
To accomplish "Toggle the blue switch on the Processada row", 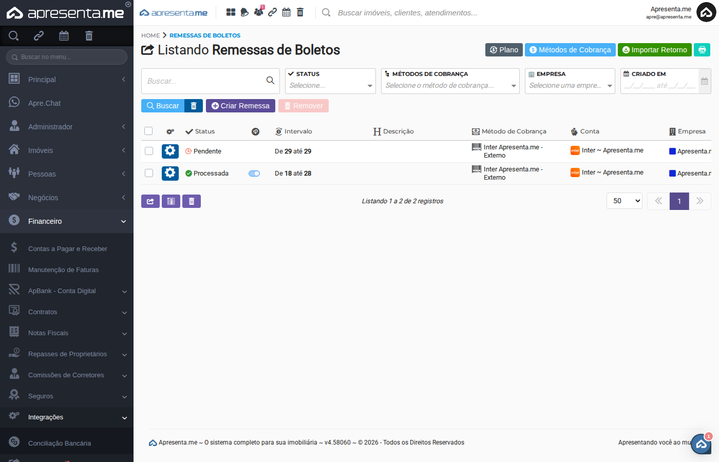I will 254,174.
